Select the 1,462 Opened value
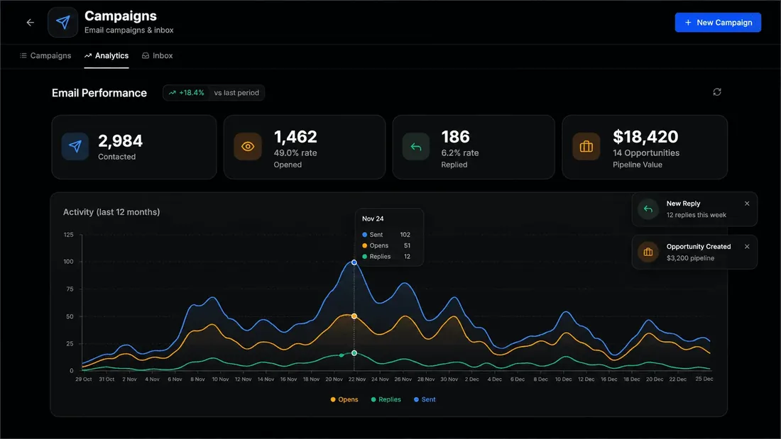Image resolution: width=781 pixels, height=439 pixels. [x=295, y=137]
